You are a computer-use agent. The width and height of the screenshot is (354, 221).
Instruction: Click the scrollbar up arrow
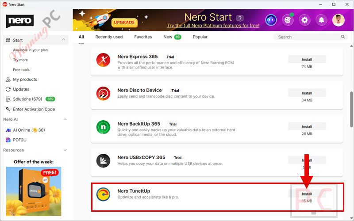point(351,46)
